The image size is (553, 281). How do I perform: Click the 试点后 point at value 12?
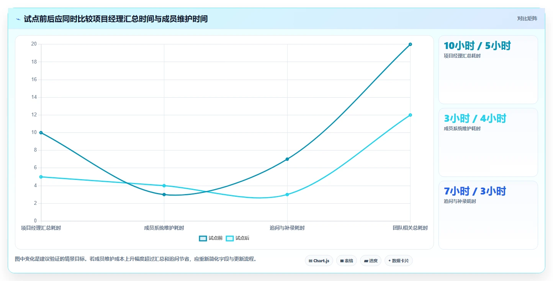[410, 115]
